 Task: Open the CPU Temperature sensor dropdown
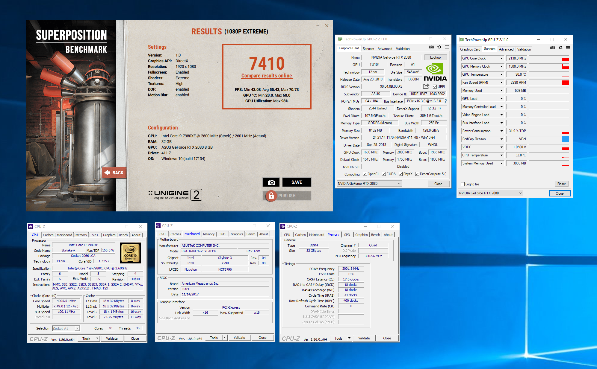pos(501,155)
